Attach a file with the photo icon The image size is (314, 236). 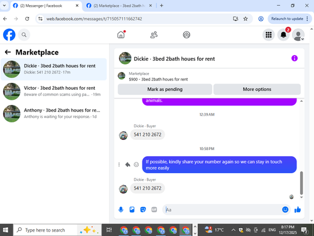[132, 210]
